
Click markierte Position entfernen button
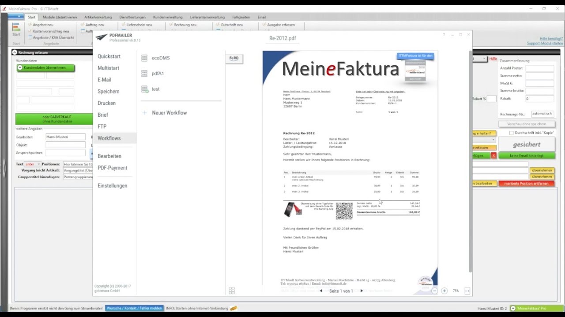[527, 183]
